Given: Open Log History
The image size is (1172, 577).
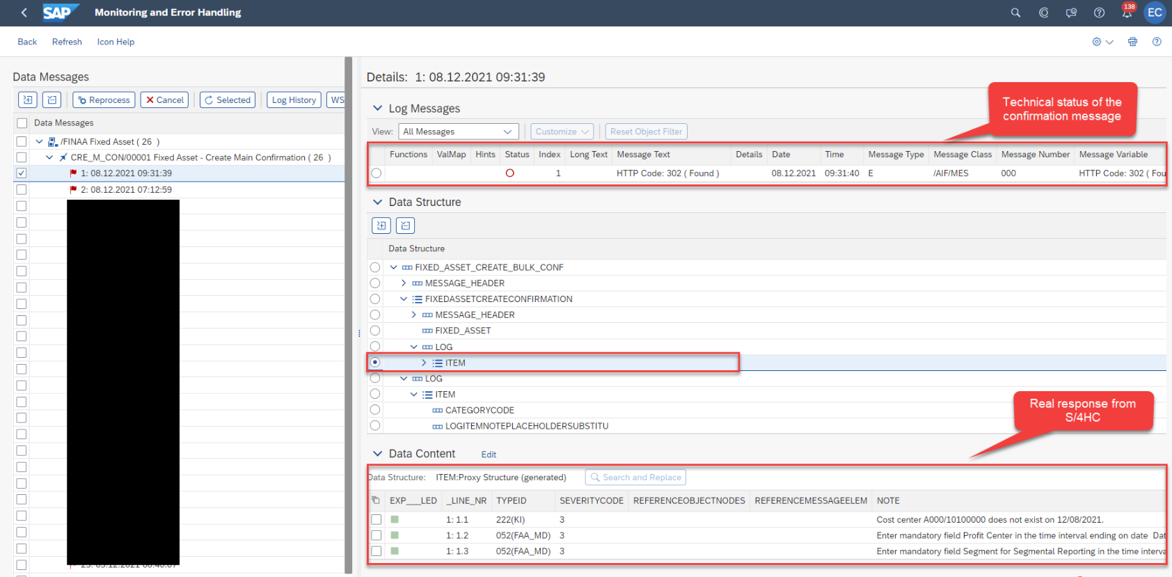Looking at the screenshot, I should 294,100.
